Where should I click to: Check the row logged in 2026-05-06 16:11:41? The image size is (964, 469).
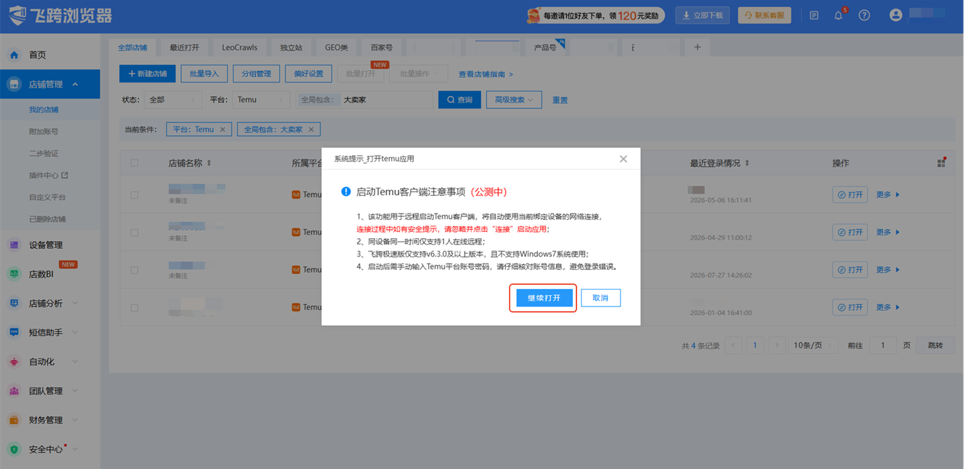tap(134, 195)
